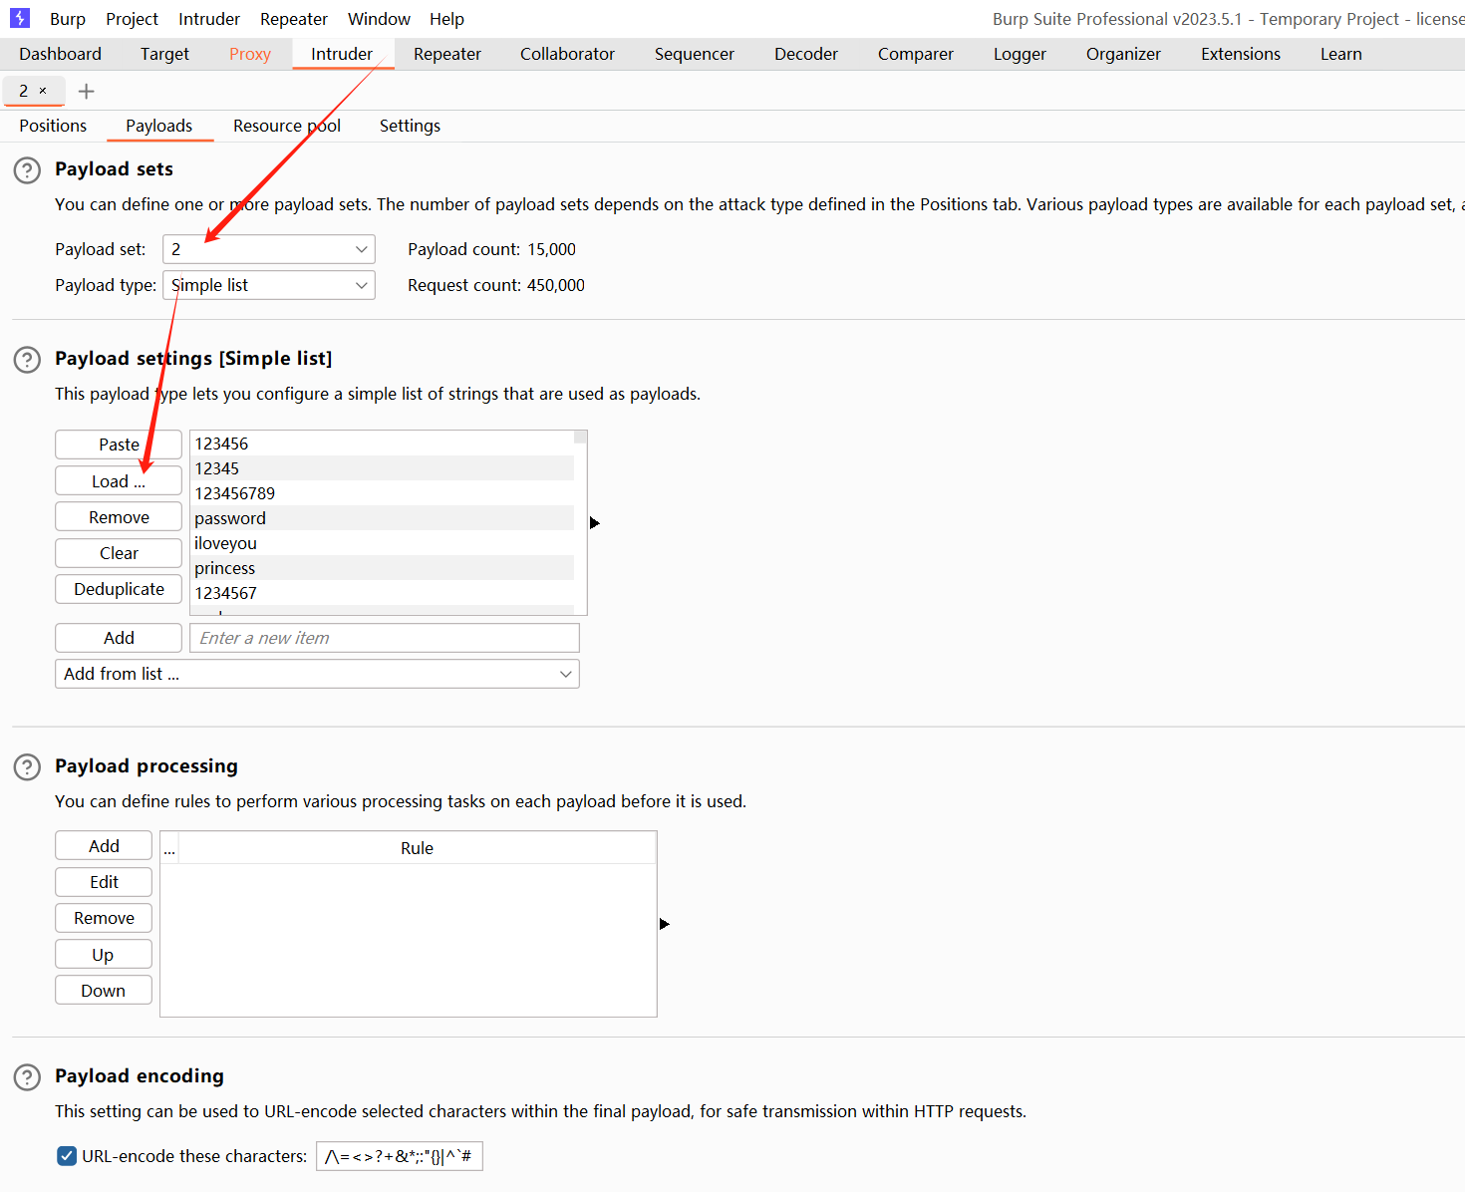Screen dimensions: 1465x1192
Task: Switch to the Dashboard tab
Action: (x=61, y=54)
